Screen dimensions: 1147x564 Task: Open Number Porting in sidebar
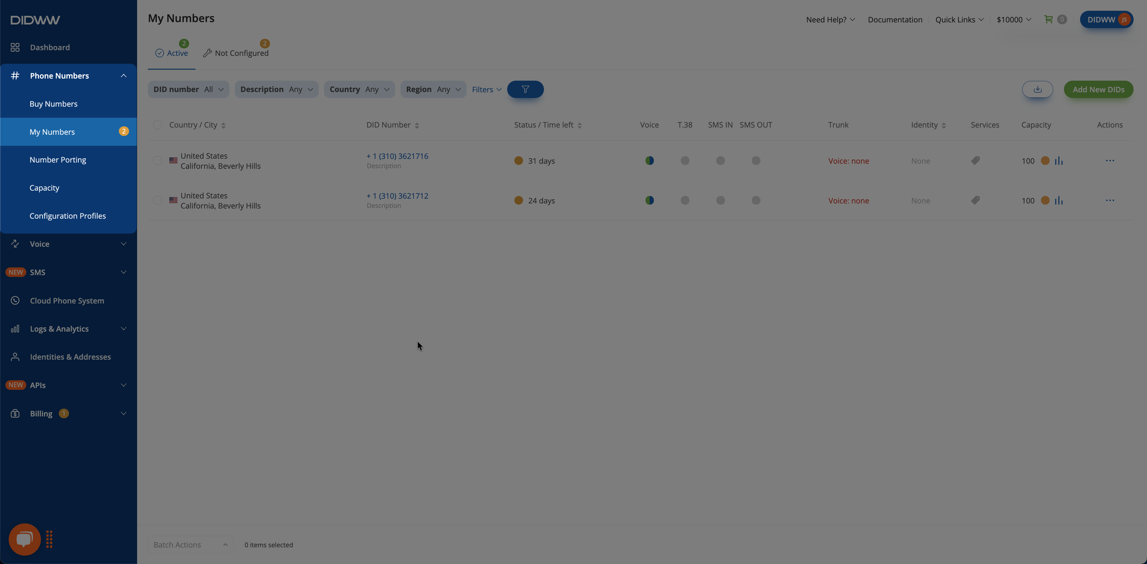pyautogui.click(x=58, y=160)
